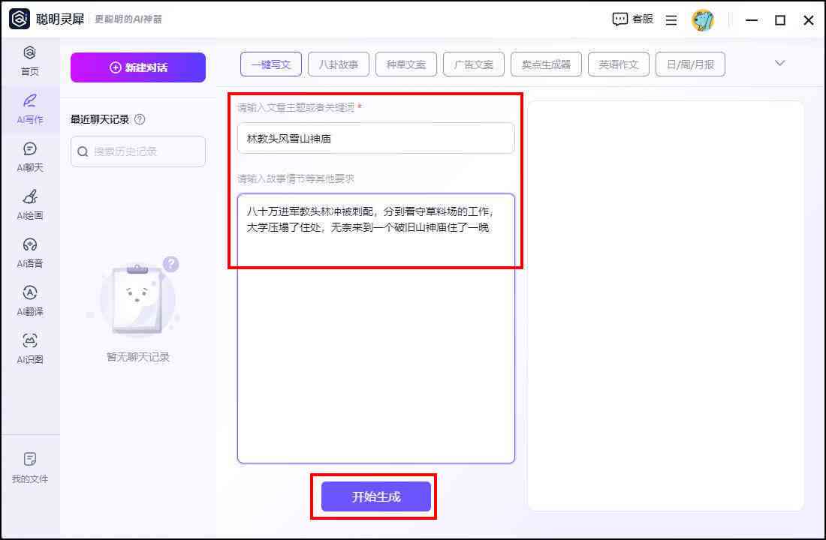The width and height of the screenshot is (826, 540).
Task: Open 客服 customer service chat
Action: point(633,19)
